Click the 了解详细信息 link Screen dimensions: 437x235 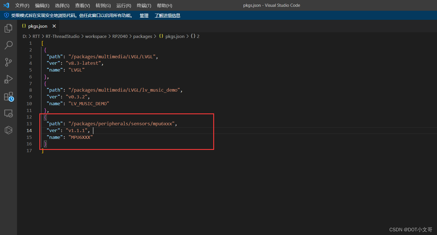167,16
